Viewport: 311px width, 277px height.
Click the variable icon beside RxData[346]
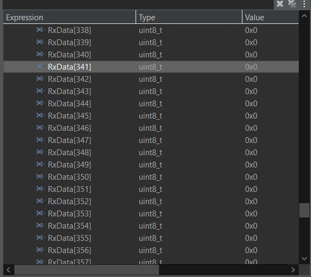click(40, 128)
